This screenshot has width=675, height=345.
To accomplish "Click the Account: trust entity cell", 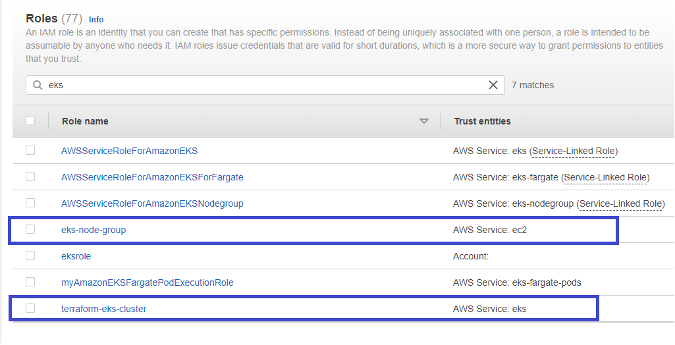I will coord(471,256).
